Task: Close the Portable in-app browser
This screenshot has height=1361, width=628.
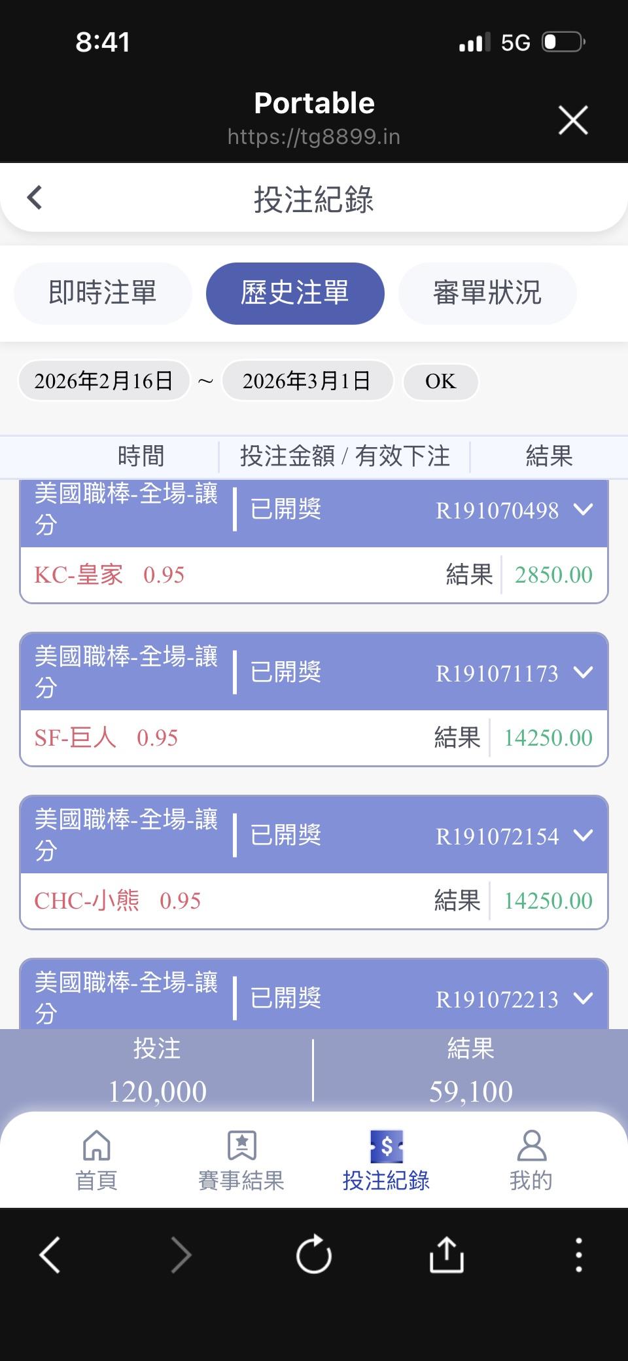Action: point(573,120)
